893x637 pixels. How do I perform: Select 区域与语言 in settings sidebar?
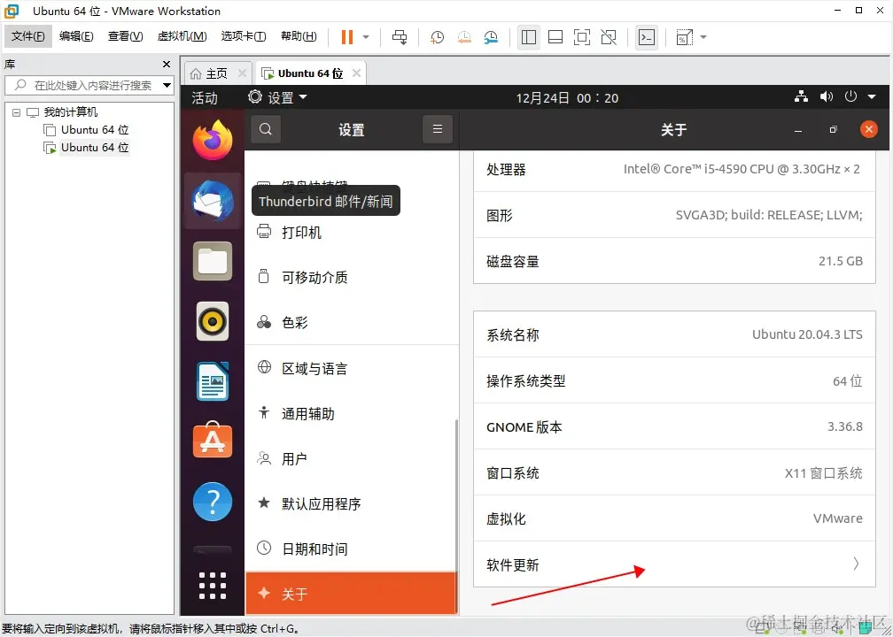(x=352, y=368)
